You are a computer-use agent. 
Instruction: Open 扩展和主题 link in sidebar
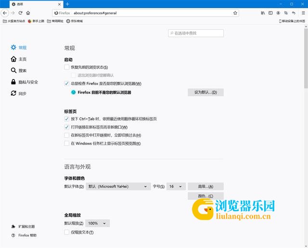coord(23,227)
